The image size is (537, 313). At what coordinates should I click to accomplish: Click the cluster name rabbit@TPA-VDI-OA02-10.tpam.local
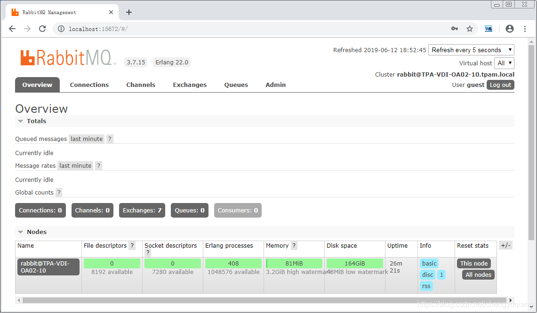tap(456, 74)
